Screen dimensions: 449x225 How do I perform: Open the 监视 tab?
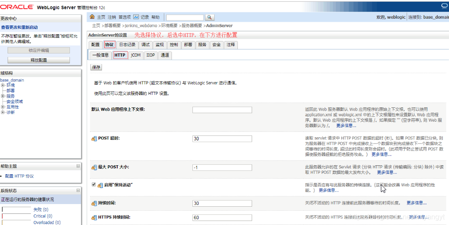[159, 45]
